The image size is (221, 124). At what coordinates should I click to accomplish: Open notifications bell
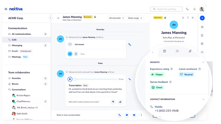click(x=194, y=9)
